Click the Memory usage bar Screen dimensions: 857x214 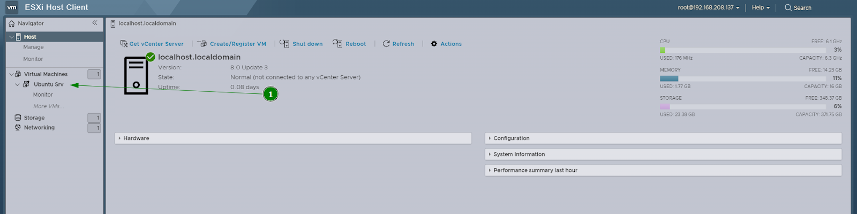coord(743,78)
